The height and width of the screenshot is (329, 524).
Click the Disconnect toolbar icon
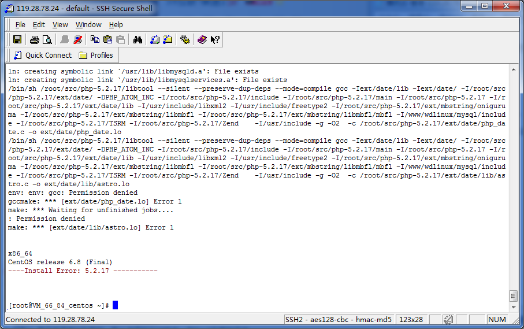(x=77, y=40)
